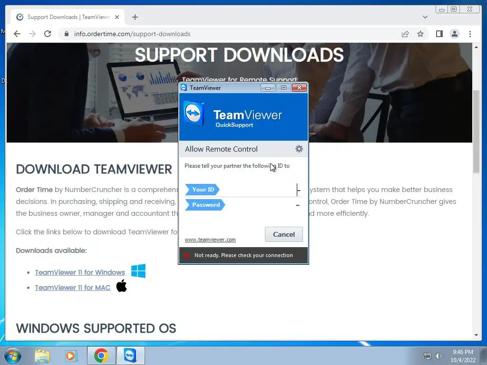
Task: Bookmark this page with star icon
Action: click(420, 34)
